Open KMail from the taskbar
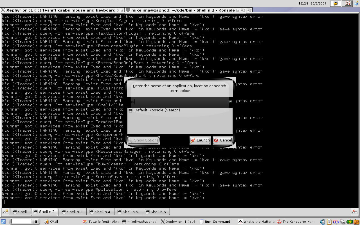 pos(51,222)
